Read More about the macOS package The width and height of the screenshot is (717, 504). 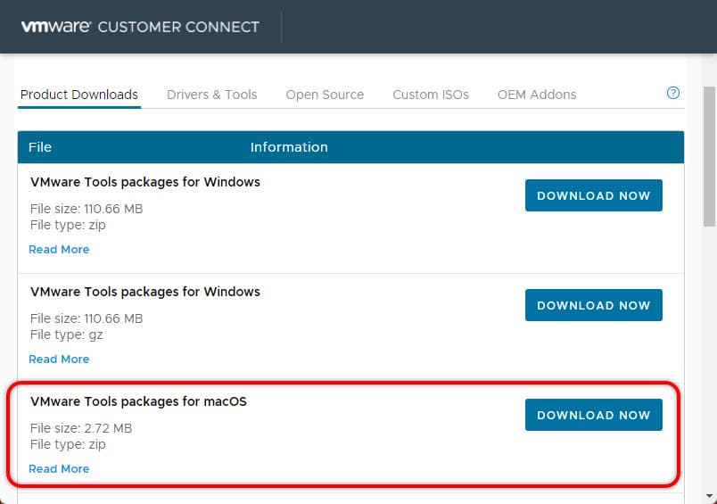(59, 469)
